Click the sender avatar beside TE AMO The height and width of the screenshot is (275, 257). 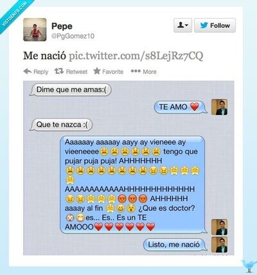pyautogui.click(x=219, y=107)
